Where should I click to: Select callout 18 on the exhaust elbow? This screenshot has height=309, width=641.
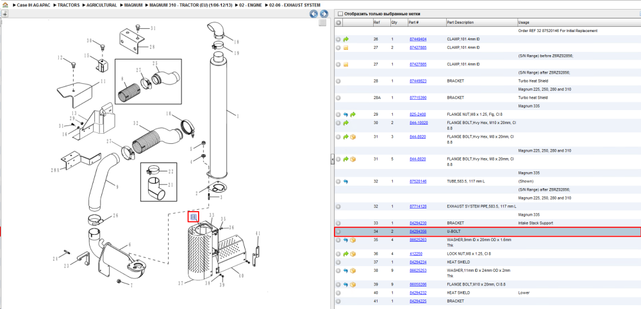point(236,41)
